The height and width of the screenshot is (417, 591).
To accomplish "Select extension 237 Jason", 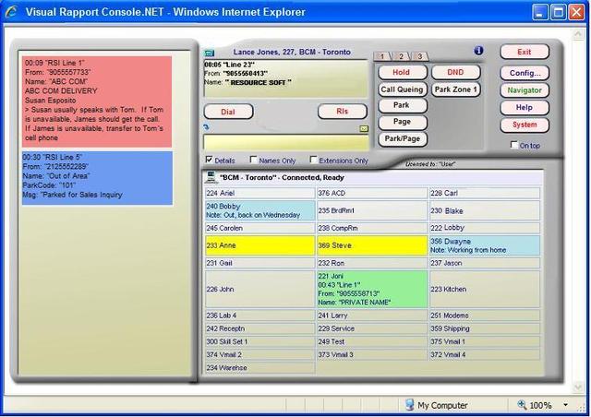I will [x=485, y=263].
